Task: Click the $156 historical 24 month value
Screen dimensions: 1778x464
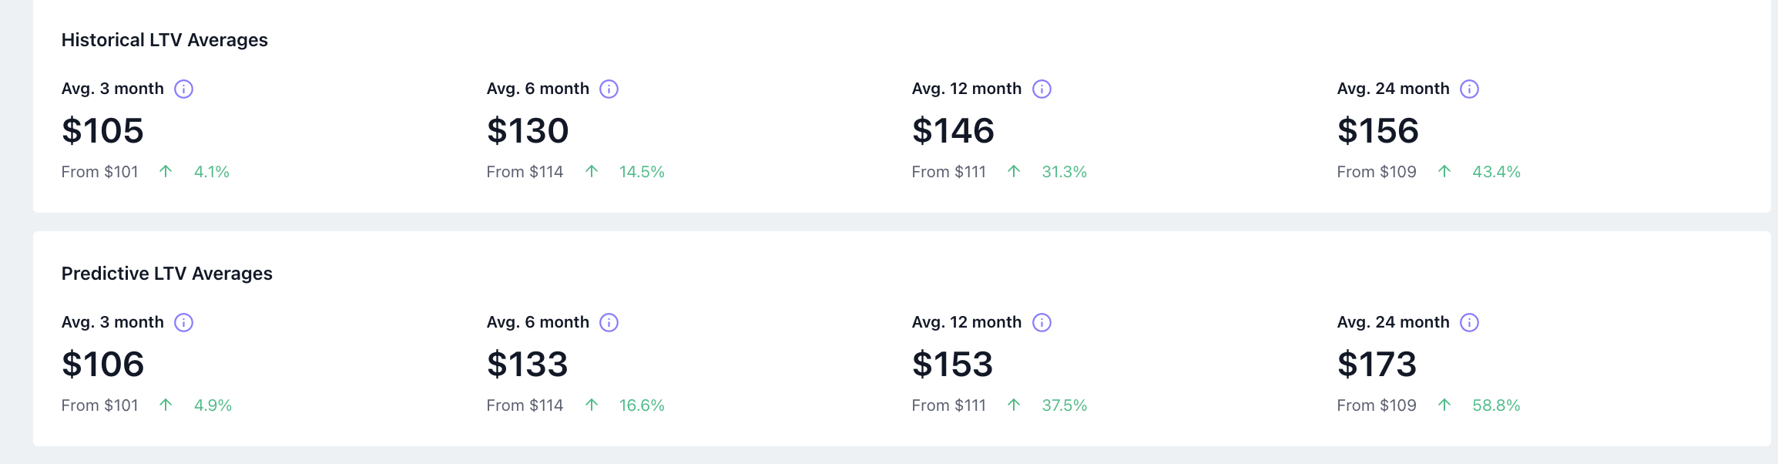Action: 1378,131
